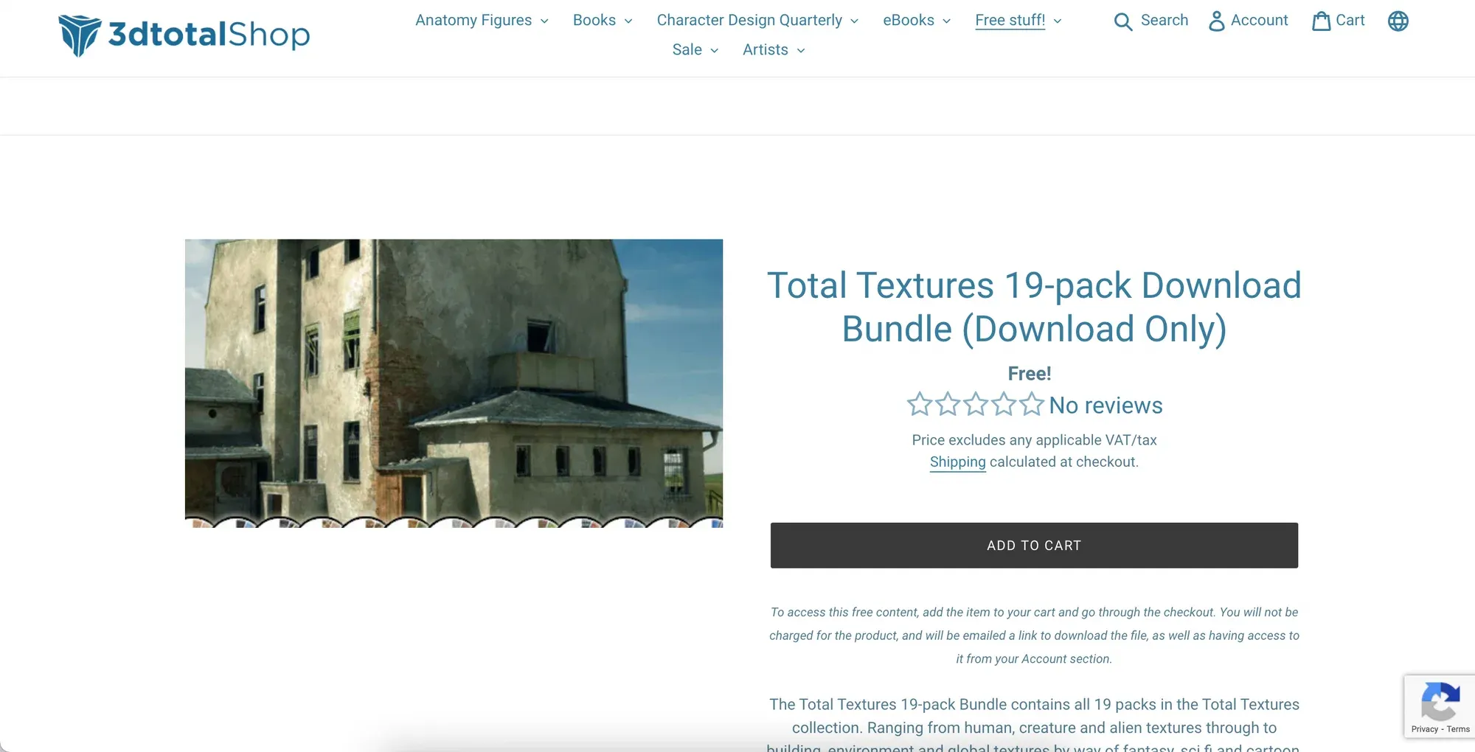Click the magnifying glass search icon
Image resolution: width=1475 pixels, height=752 pixels.
1122,21
